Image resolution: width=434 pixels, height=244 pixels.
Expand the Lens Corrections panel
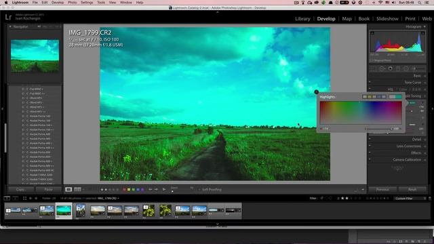(x=425, y=146)
